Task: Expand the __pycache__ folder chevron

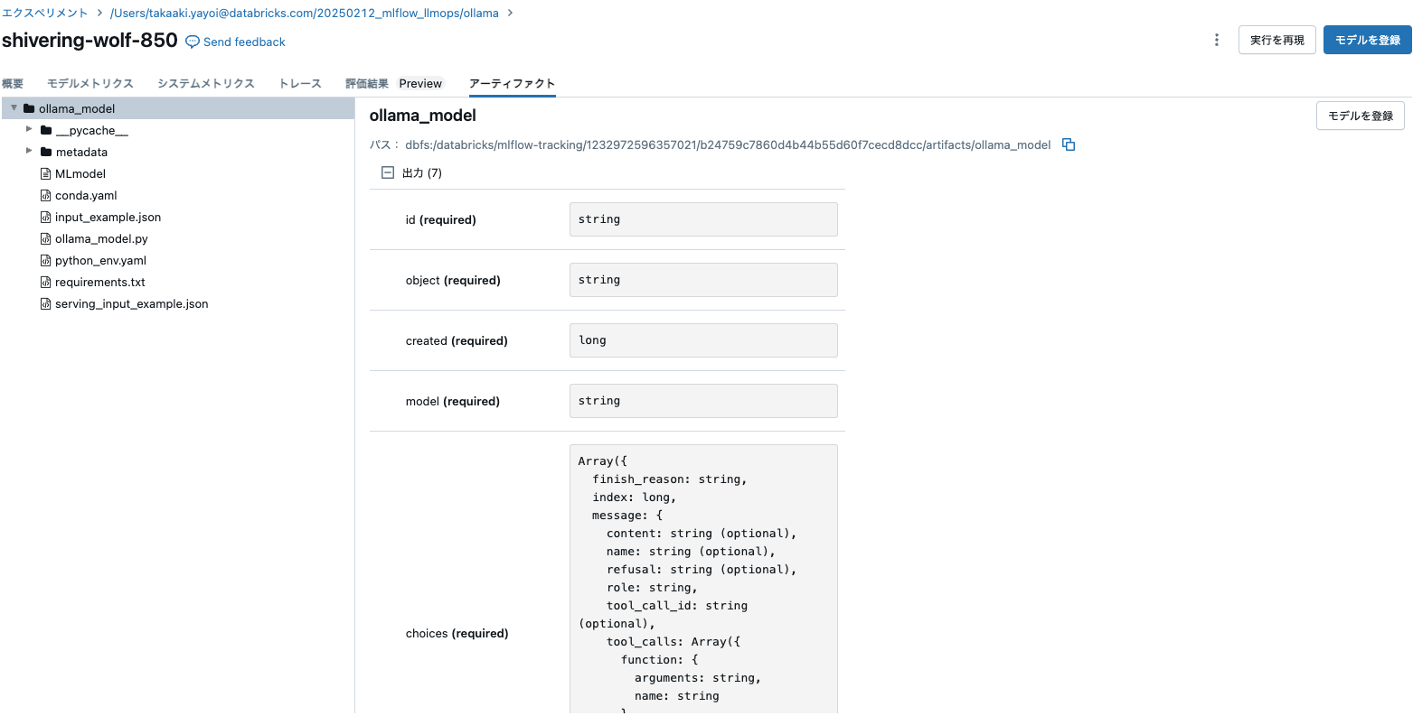Action: click(x=28, y=130)
